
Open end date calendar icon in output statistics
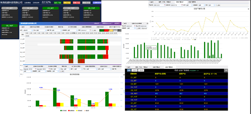[182, 5]
